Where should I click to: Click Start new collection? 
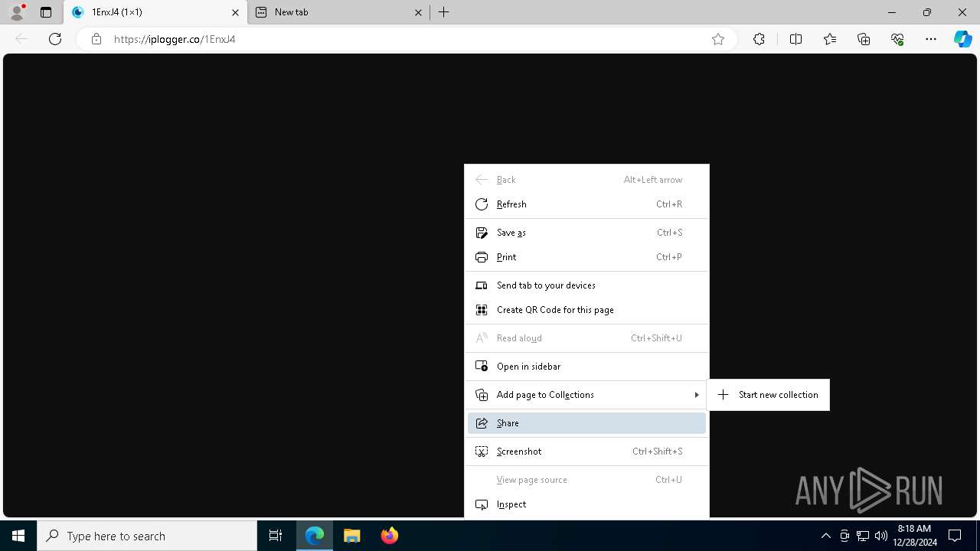[768, 395]
